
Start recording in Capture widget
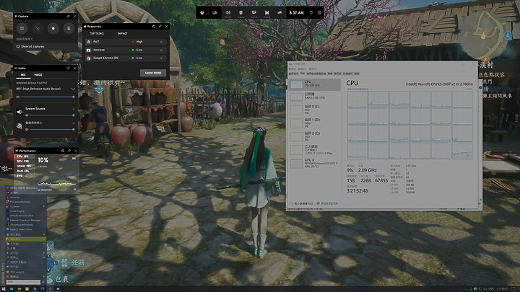53,28
